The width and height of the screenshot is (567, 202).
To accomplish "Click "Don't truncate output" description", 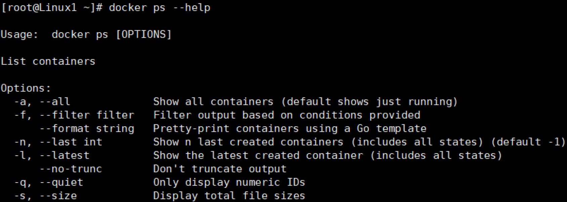I will coord(220,169).
